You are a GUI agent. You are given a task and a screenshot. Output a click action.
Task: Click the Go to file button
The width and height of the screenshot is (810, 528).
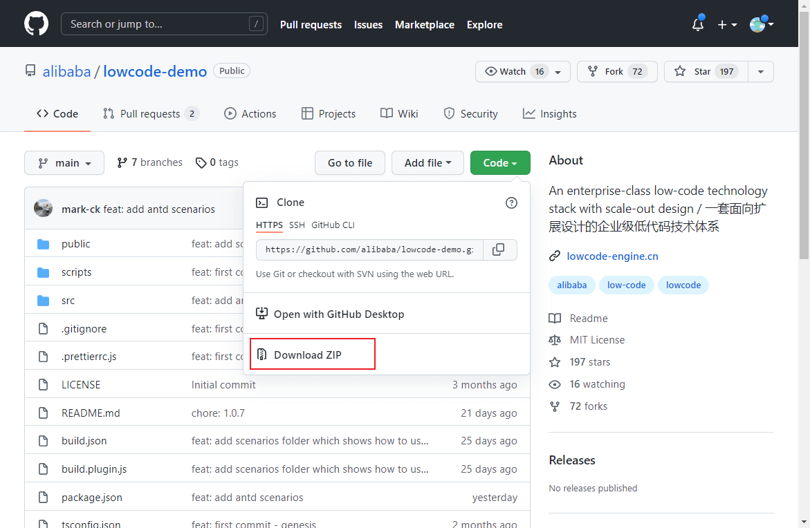[x=350, y=162]
